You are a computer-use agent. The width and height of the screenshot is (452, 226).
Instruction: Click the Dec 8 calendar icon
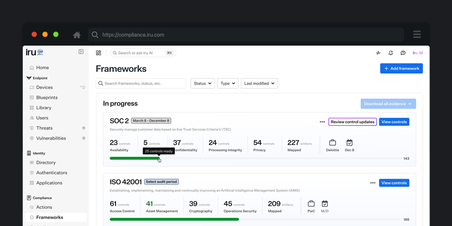[x=349, y=143]
